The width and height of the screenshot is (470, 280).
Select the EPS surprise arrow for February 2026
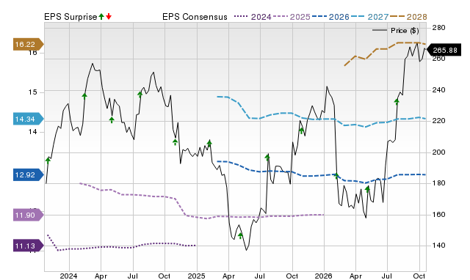coord(336,176)
